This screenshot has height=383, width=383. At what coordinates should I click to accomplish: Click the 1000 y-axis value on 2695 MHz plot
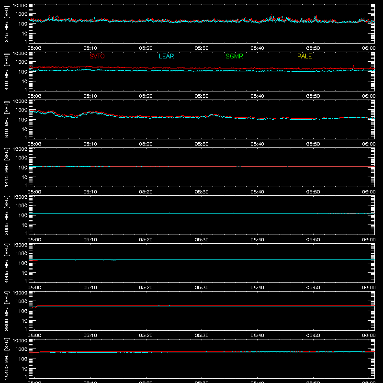[x=22, y=206]
